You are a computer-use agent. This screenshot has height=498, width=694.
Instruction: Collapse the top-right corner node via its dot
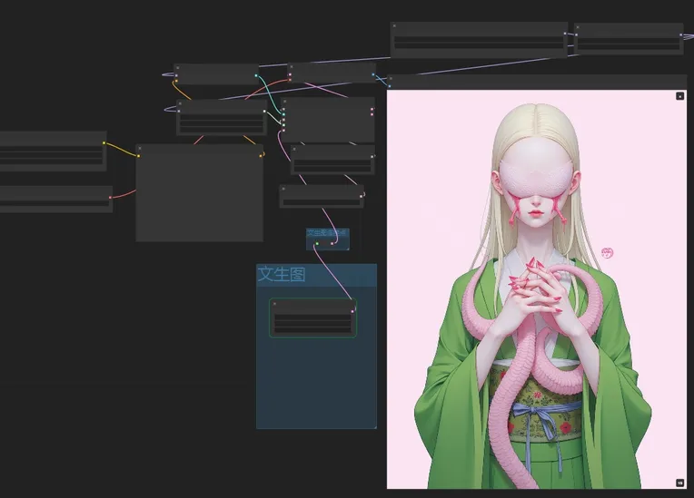click(x=580, y=28)
